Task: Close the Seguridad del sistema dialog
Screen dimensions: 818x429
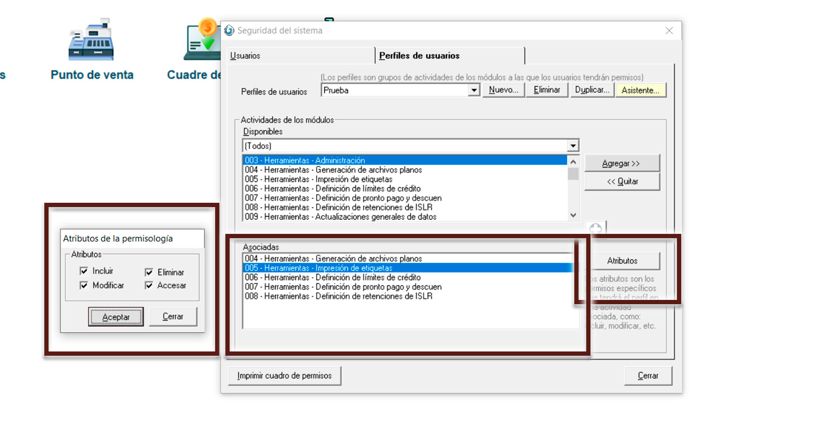Action: (669, 31)
